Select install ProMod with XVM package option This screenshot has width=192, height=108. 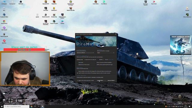(x=77, y=71)
